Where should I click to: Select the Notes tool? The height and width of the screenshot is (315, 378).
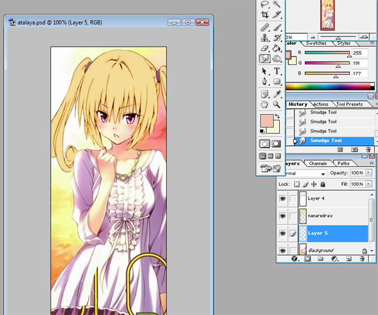pos(265,94)
